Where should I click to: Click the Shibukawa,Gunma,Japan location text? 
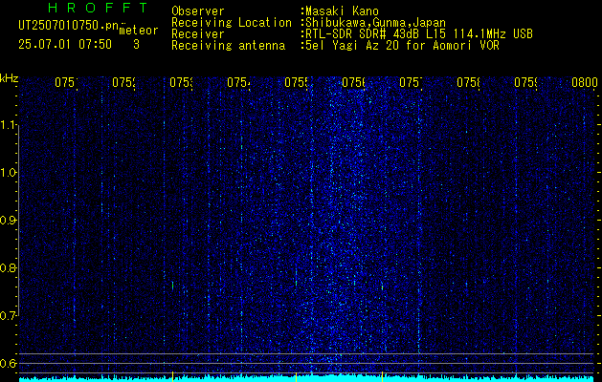click(x=375, y=23)
